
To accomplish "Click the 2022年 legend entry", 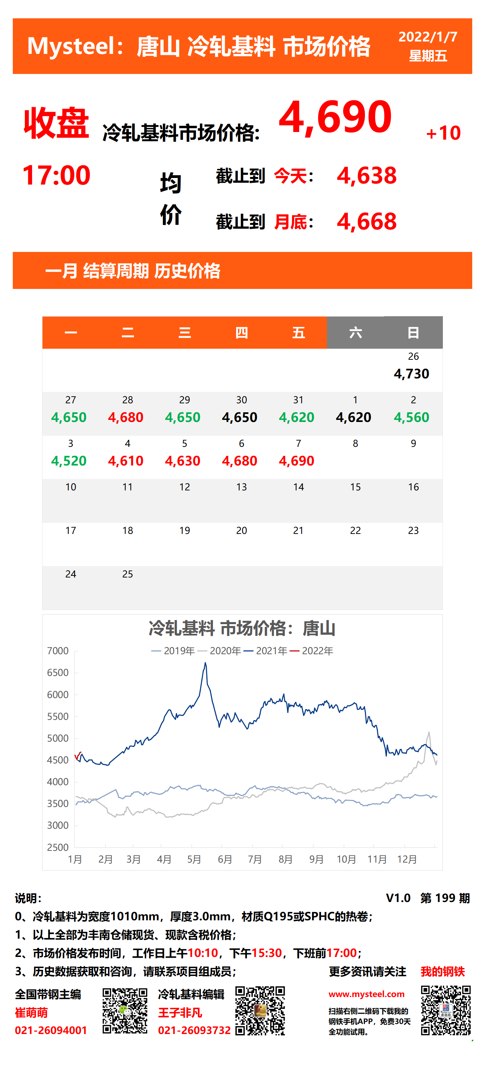I will tap(311, 651).
